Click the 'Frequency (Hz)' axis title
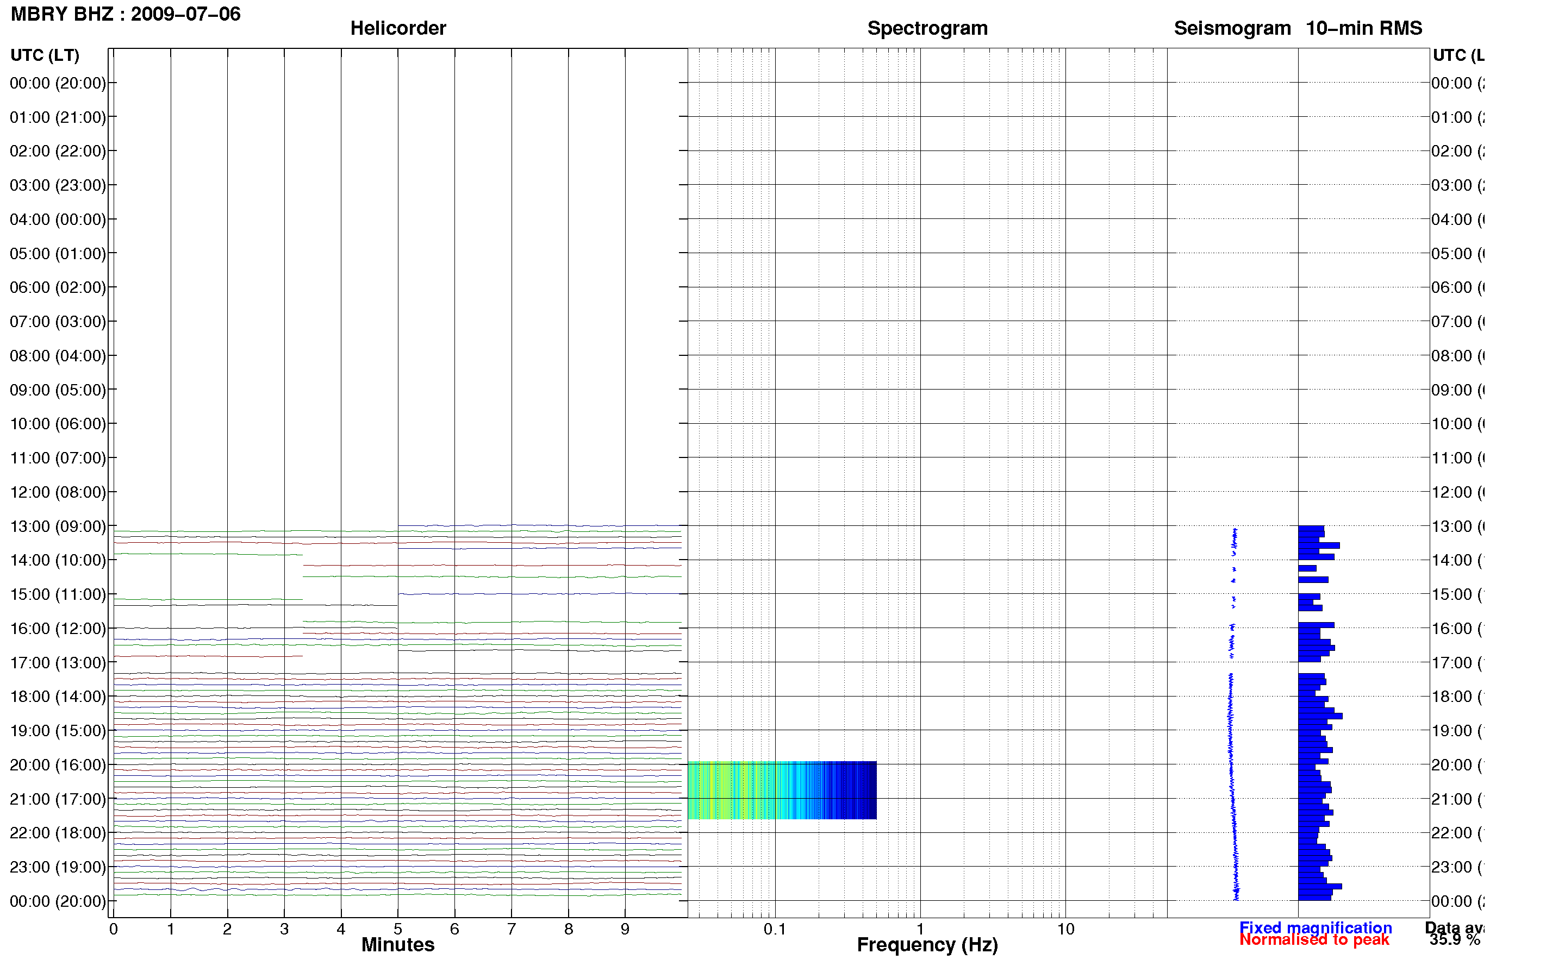The height and width of the screenshot is (966, 1546). coord(927,945)
